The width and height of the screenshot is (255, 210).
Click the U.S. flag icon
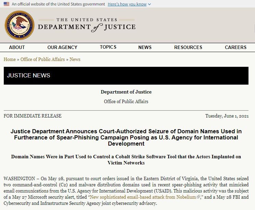point(7,4)
